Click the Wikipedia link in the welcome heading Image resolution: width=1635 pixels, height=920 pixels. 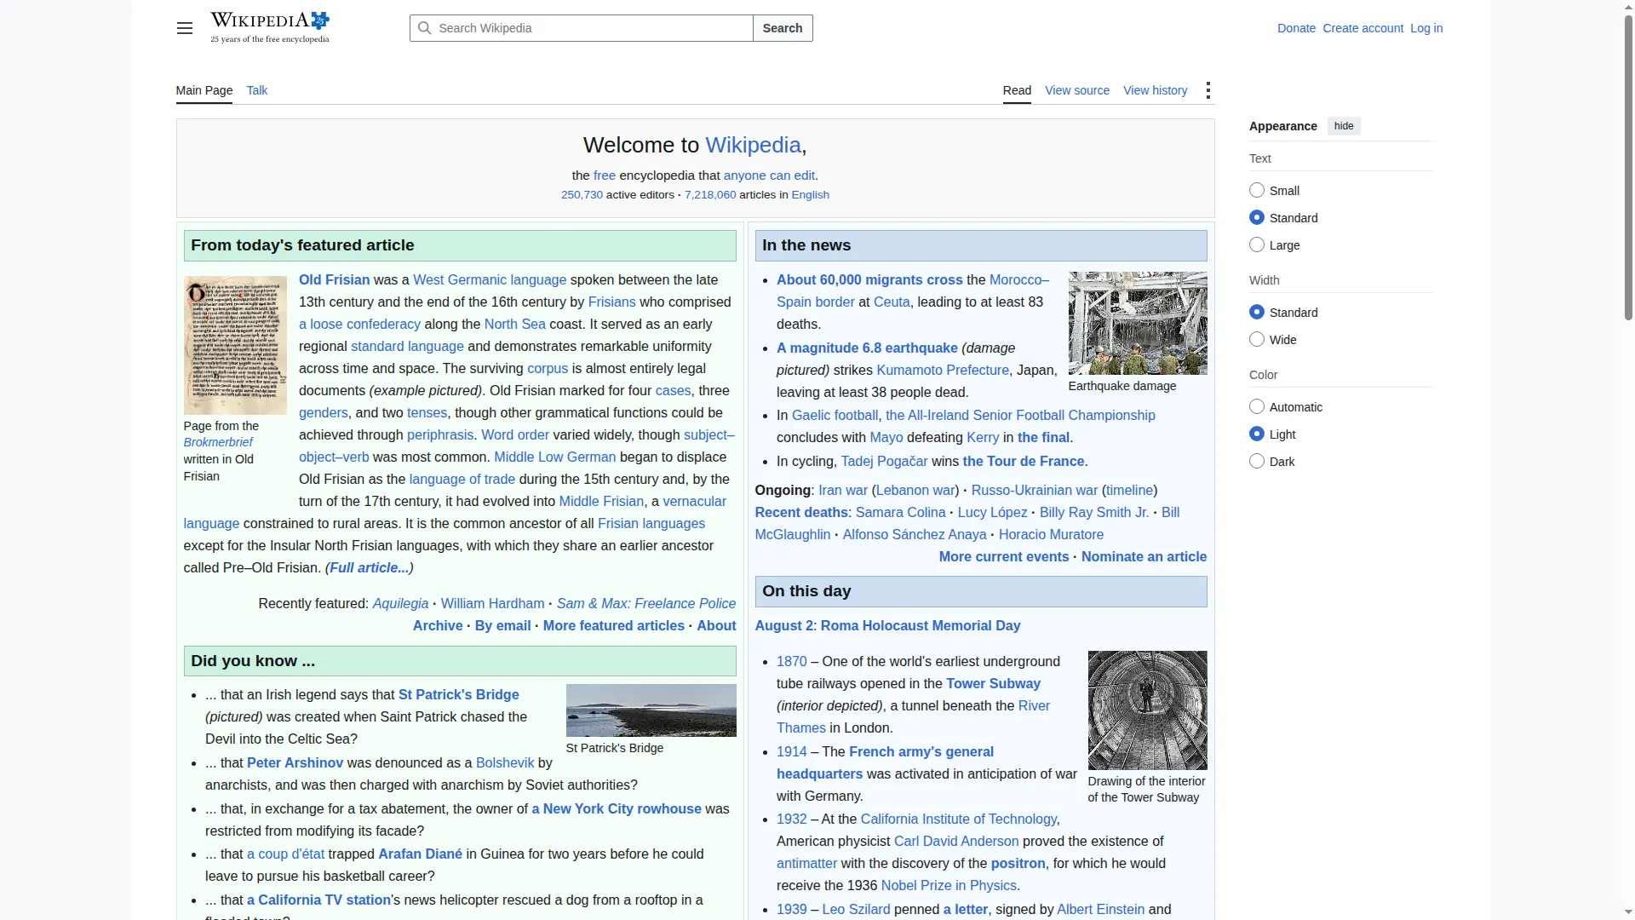click(x=753, y=145)
